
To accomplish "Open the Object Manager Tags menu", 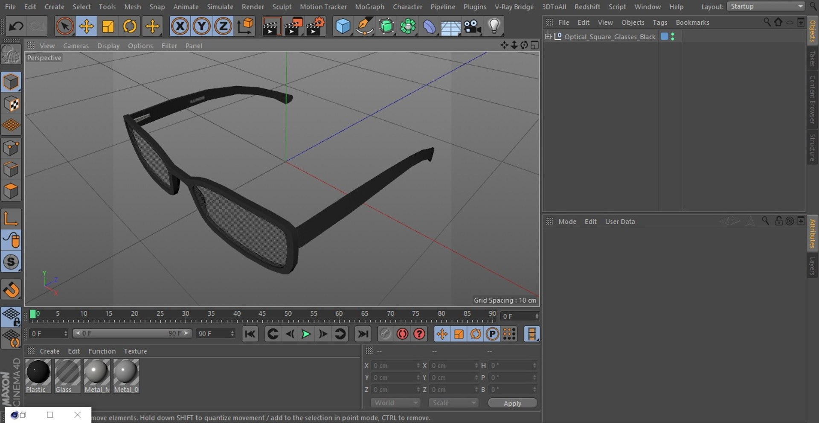I will point(660,23).
